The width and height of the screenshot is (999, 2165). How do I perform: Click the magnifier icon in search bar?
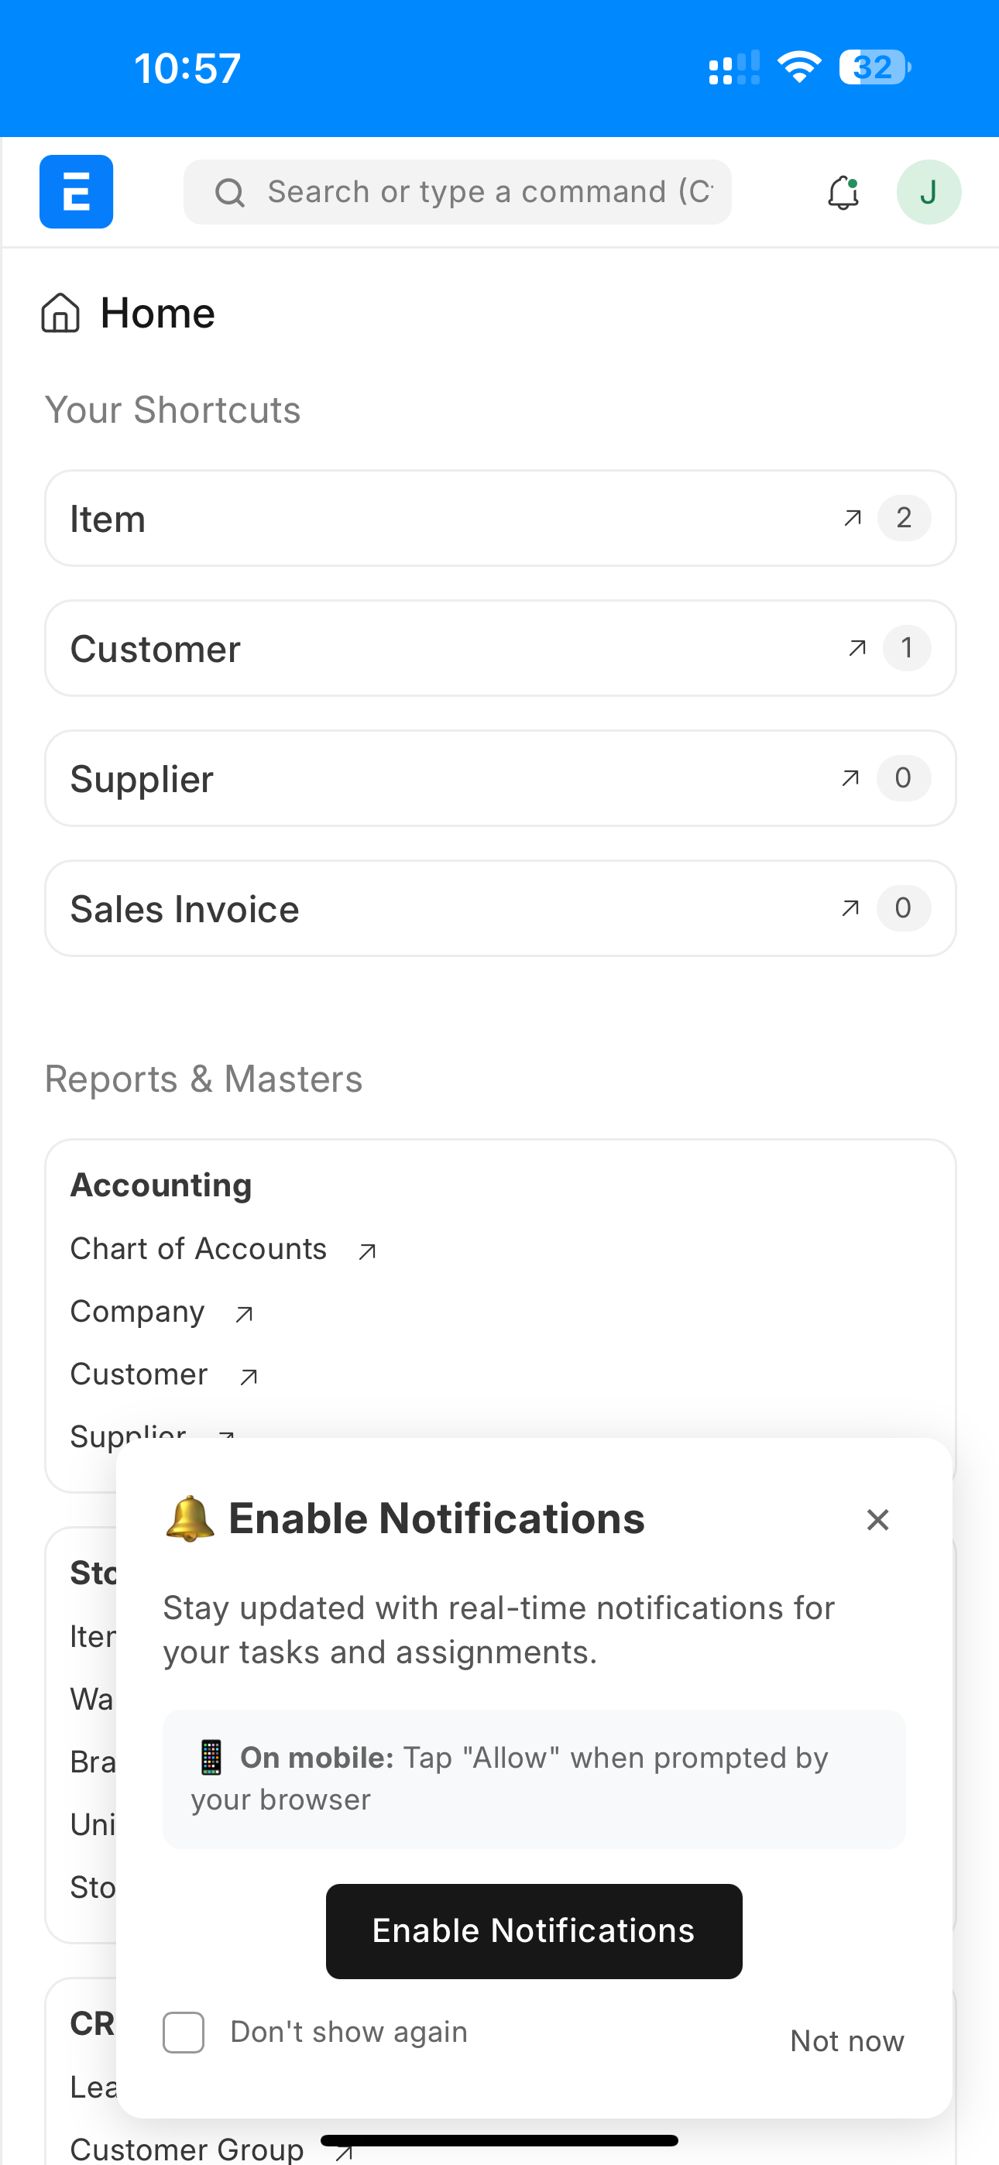(x=229, y=193)
